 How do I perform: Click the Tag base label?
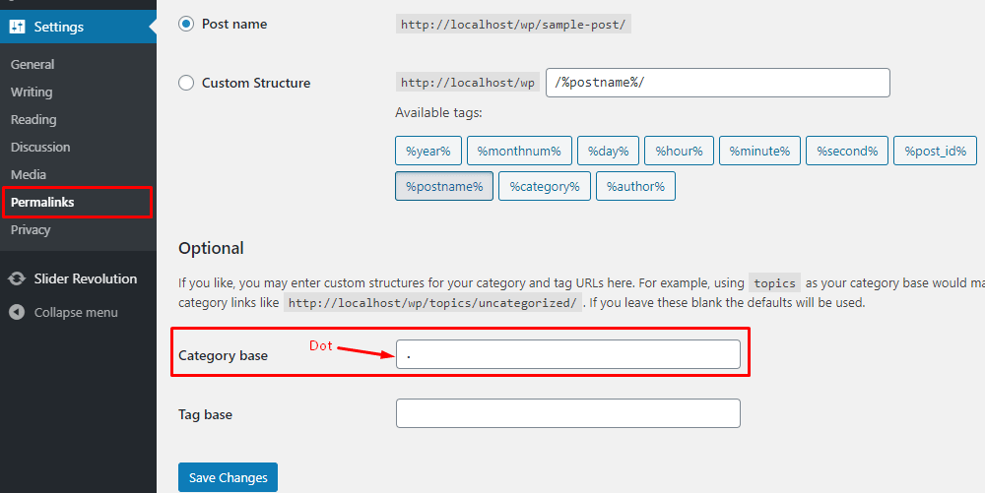pos(206,414)
